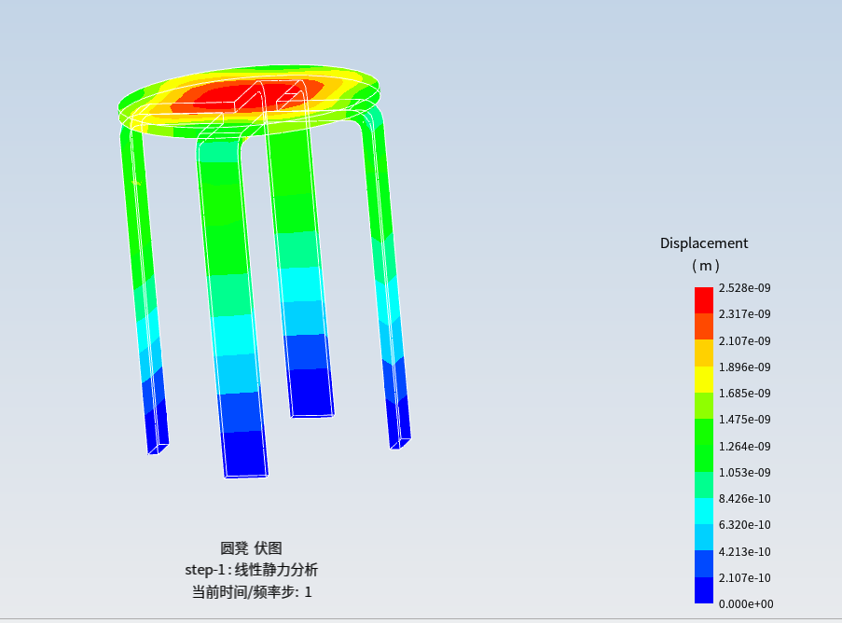The height and width of the screenshot is (623, 842).
Task: Click the 8.426e-10 legend value
Action: pos(744,498)
